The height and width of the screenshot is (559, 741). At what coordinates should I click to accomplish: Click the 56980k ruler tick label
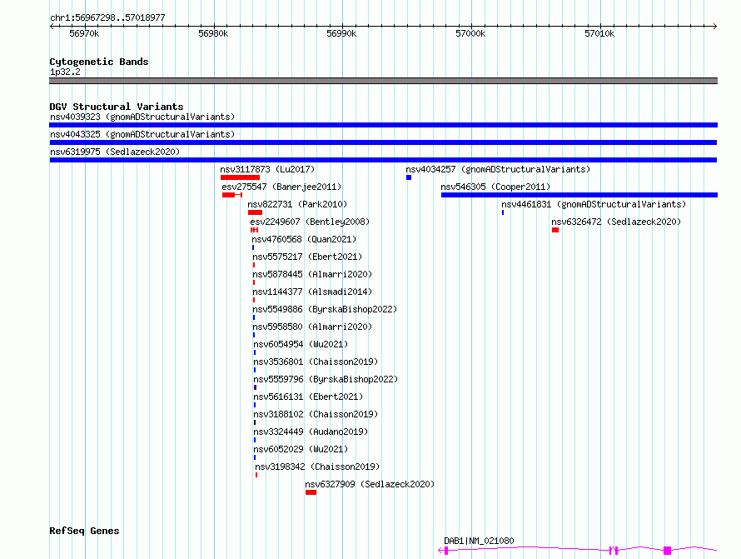point(213,33)
